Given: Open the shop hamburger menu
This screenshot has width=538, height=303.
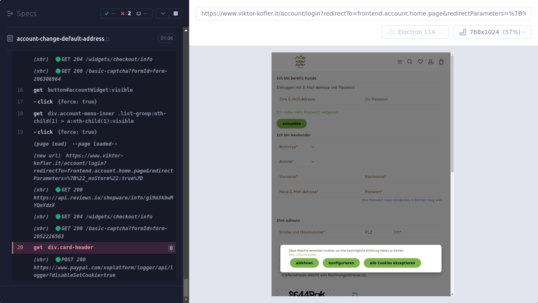Looking at the screenshot, I should tap(400, 62).
